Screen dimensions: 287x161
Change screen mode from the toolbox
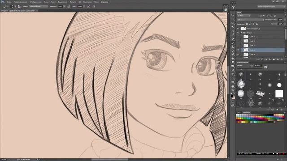(x=233, y=106)
